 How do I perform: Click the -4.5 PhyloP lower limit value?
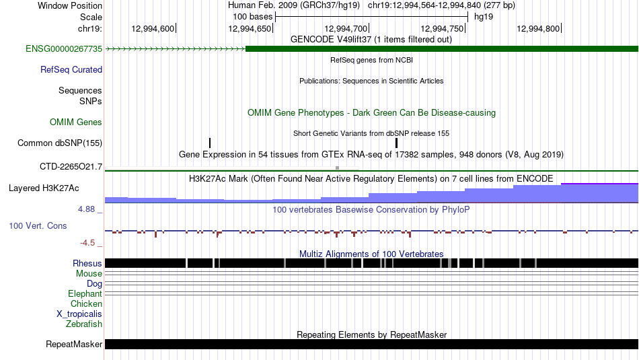pyautogui.click(x=87, y=243)
